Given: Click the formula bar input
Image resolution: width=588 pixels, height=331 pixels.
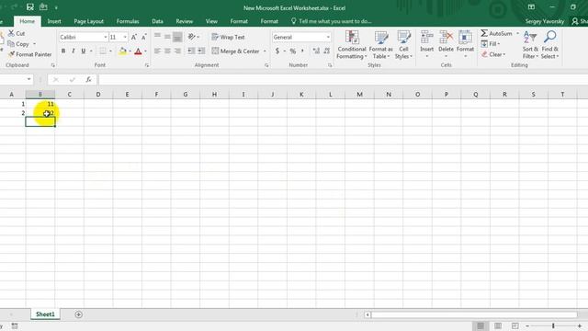Looking at the screenshot, I should tap(343, 80).
